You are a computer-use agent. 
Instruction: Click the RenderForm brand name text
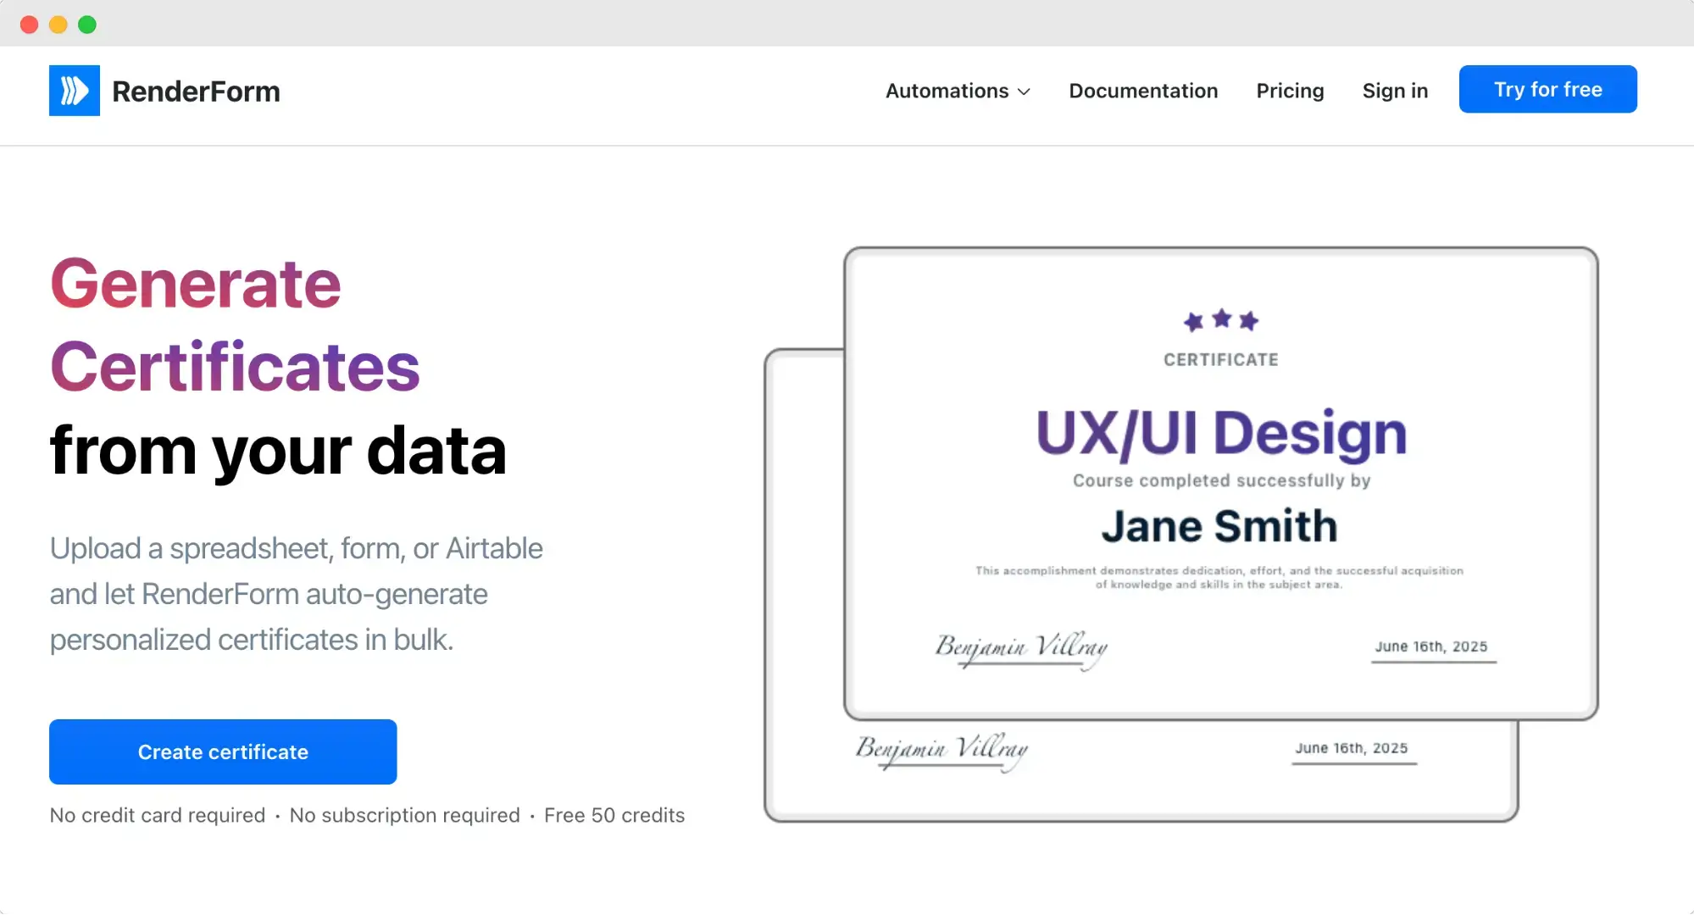pos(196,91)
